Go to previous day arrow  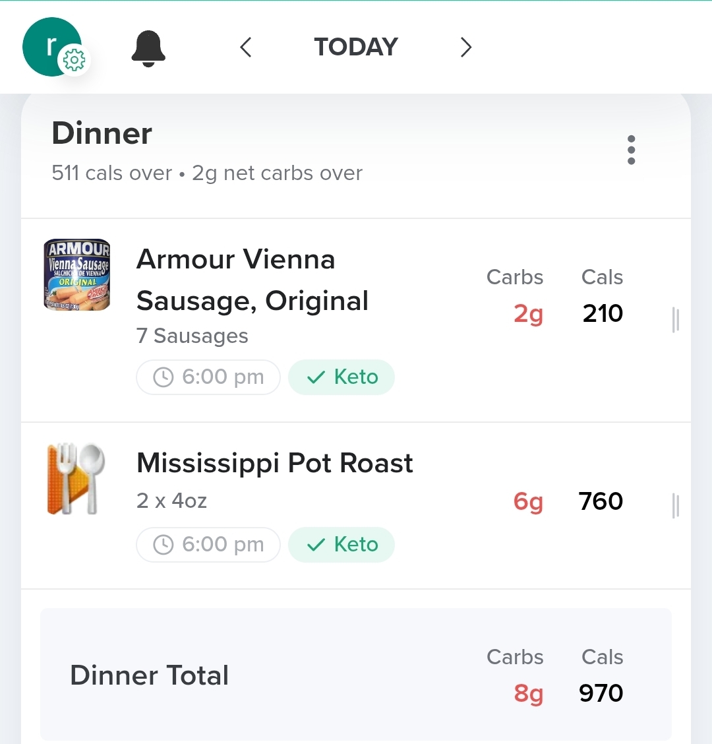point(246,47)
